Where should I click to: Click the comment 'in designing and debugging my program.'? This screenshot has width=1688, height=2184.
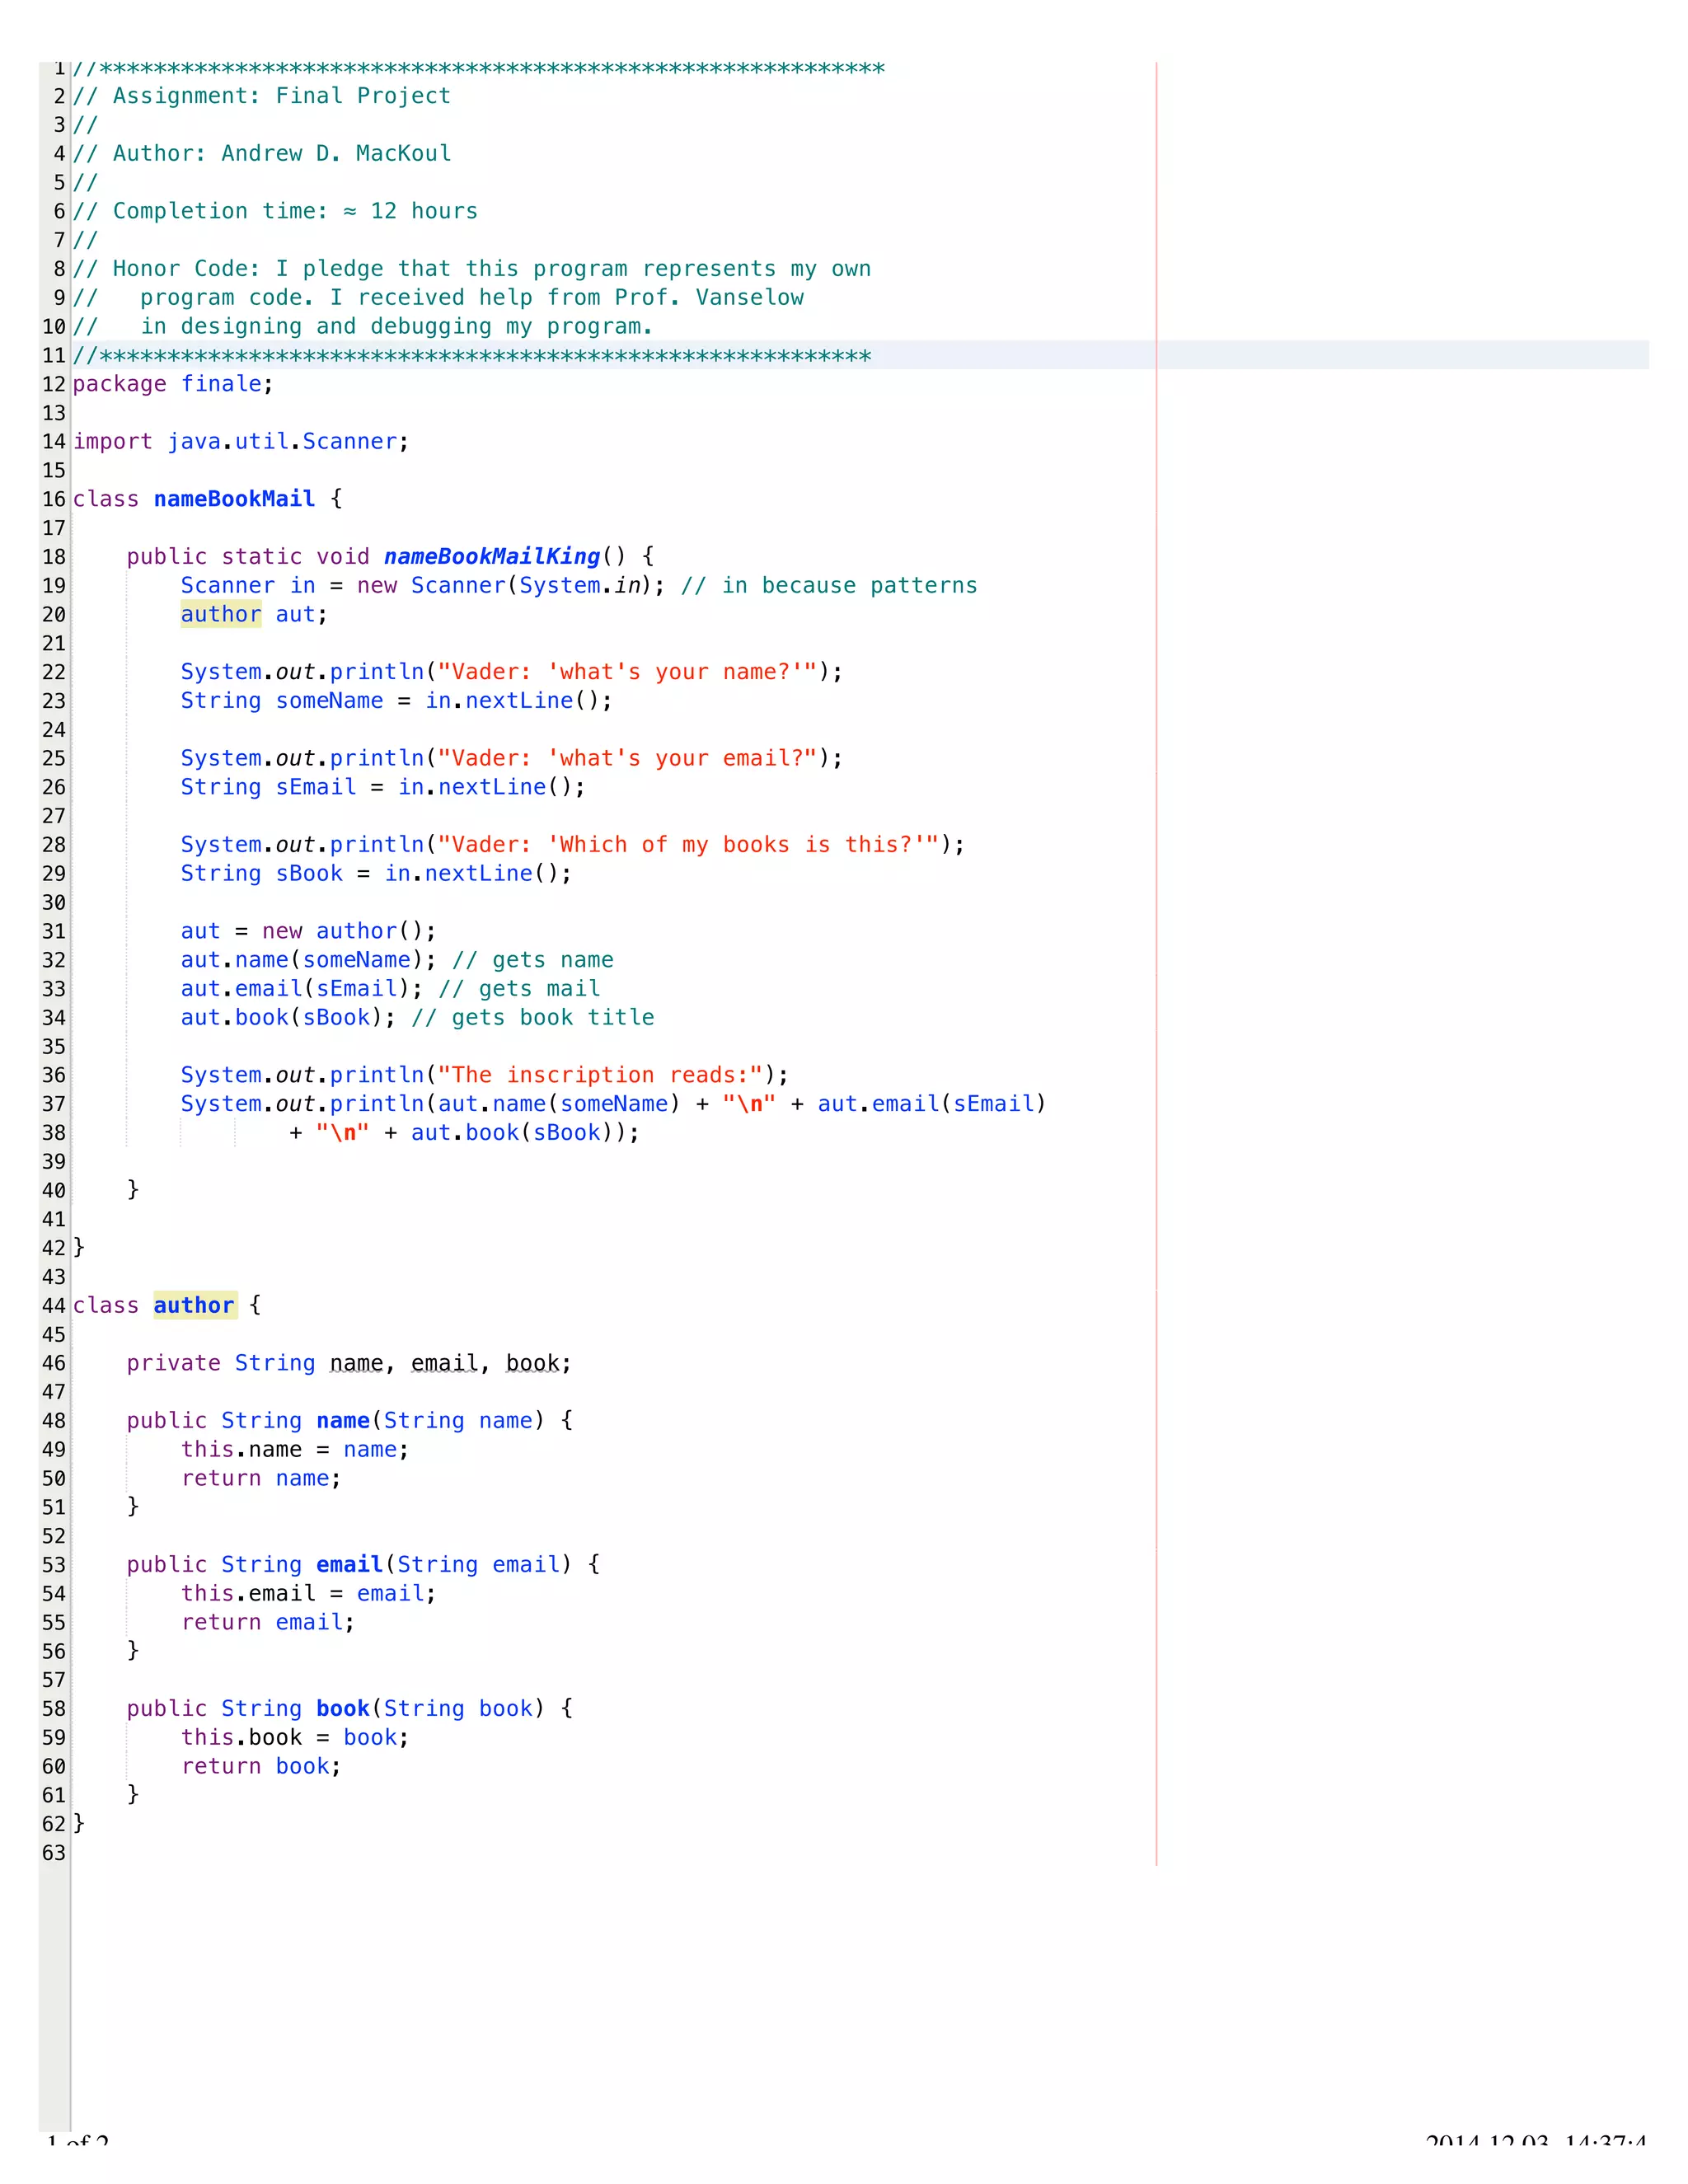pyautogui.click(x=396, y=326)
